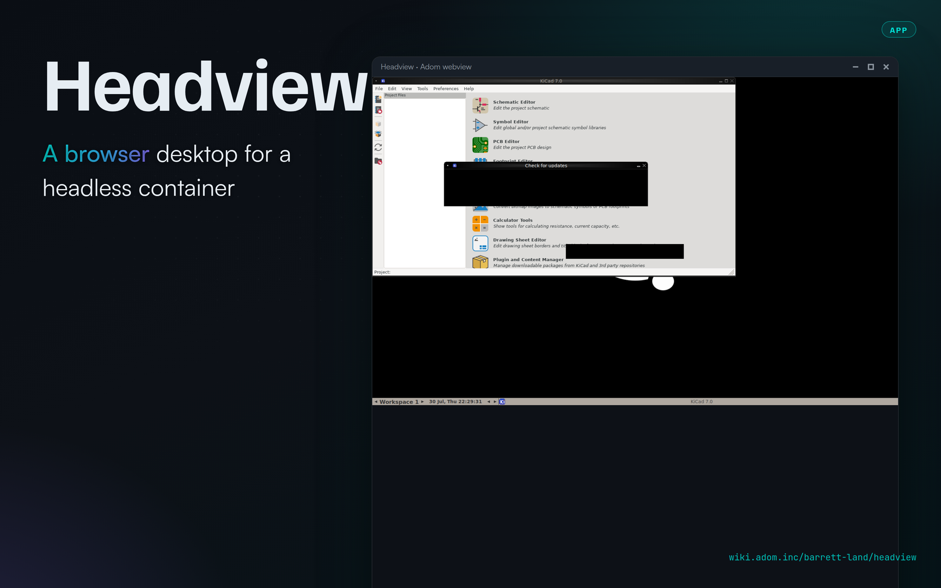Image resolution: width=941 pixels, height=588 pixels.
Task: Click 'Edit global and/or project schematic symbol libraries'
Action: pyautogui.click(x=550, y=128)
